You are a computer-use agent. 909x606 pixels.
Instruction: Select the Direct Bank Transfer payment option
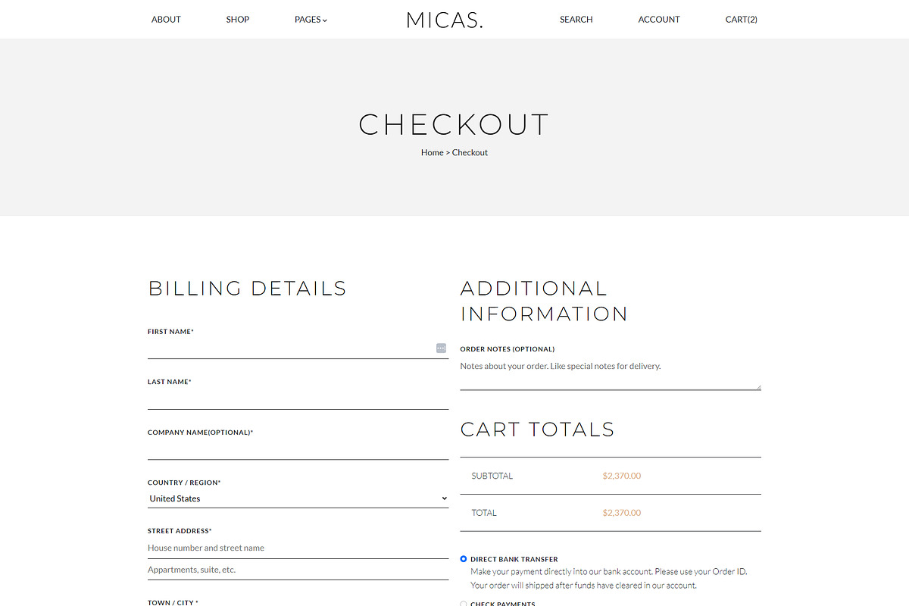[463, 558]
